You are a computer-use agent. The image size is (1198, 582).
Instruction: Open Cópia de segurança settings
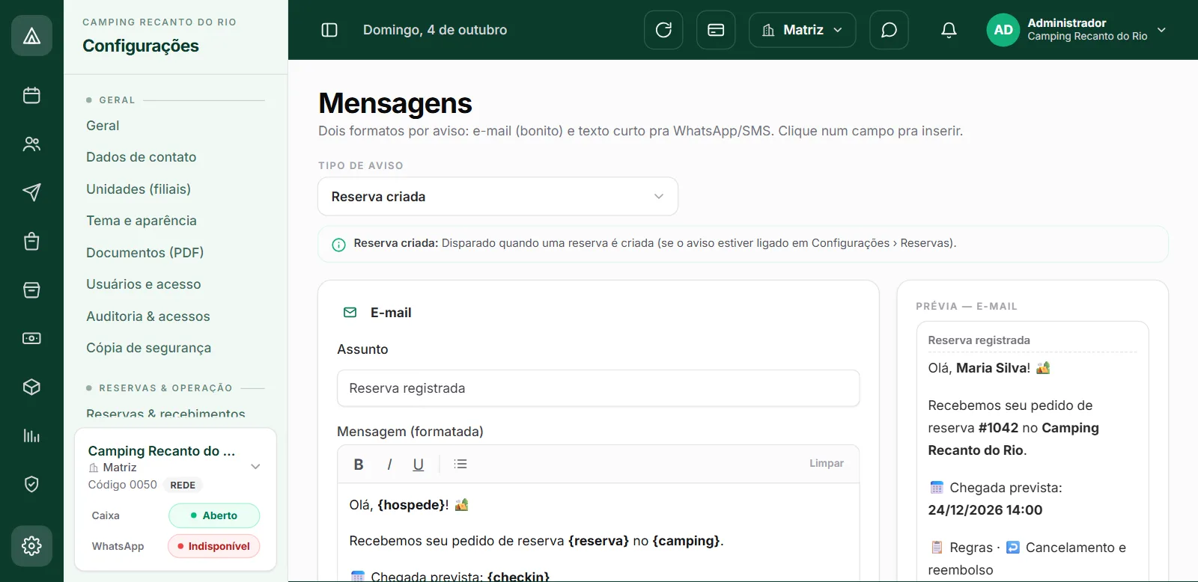[x=148, y=348]
